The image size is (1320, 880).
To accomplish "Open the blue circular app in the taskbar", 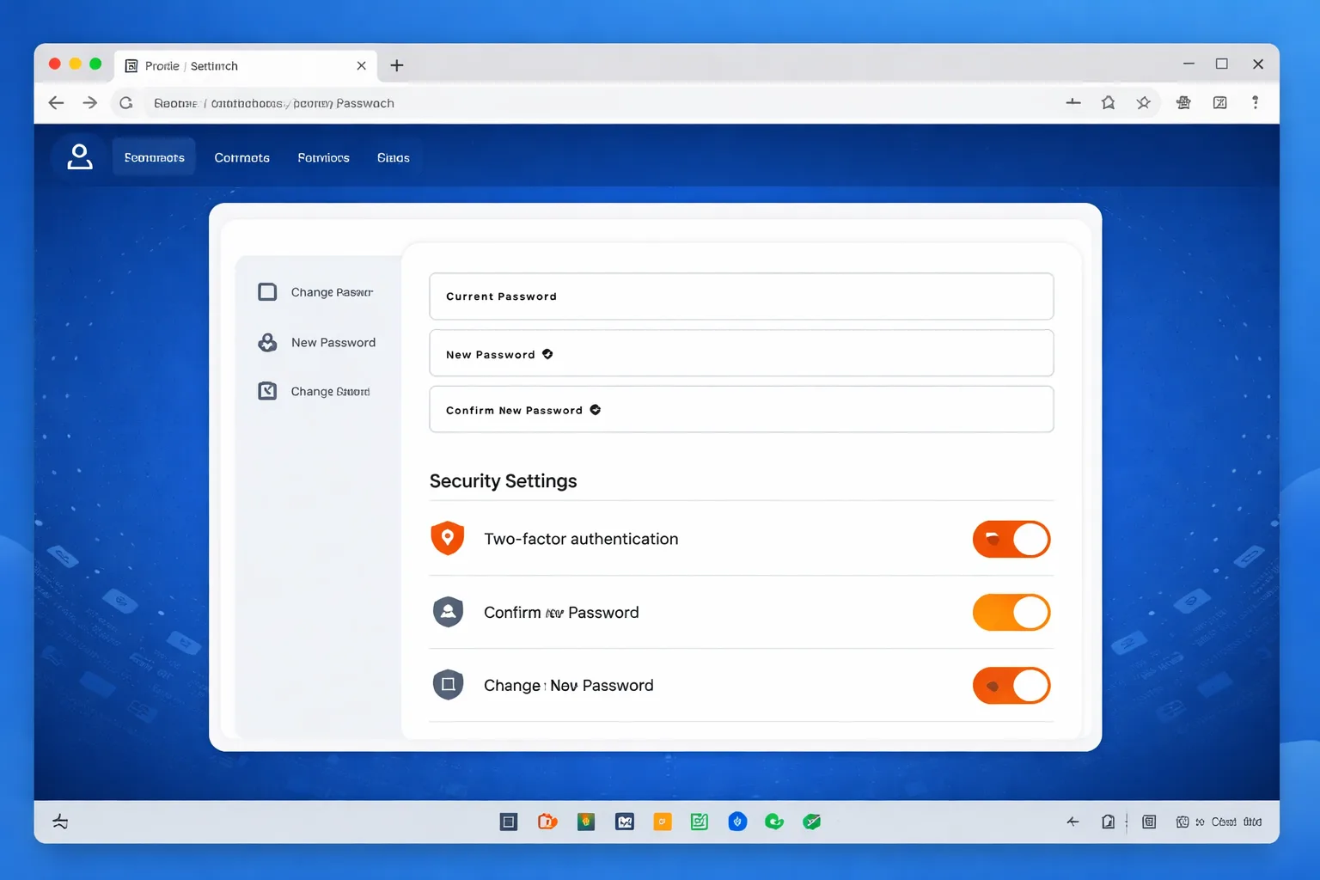I will tap(737, 822).
